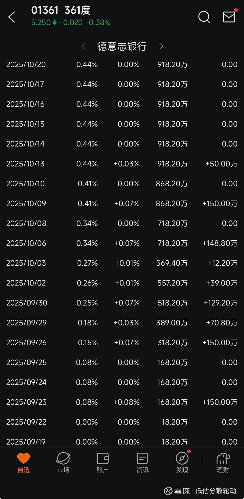Image resolution: width=244 pixels, height=499 pixels.
Task: Go to next broker with right chevron
Action: 161,46
